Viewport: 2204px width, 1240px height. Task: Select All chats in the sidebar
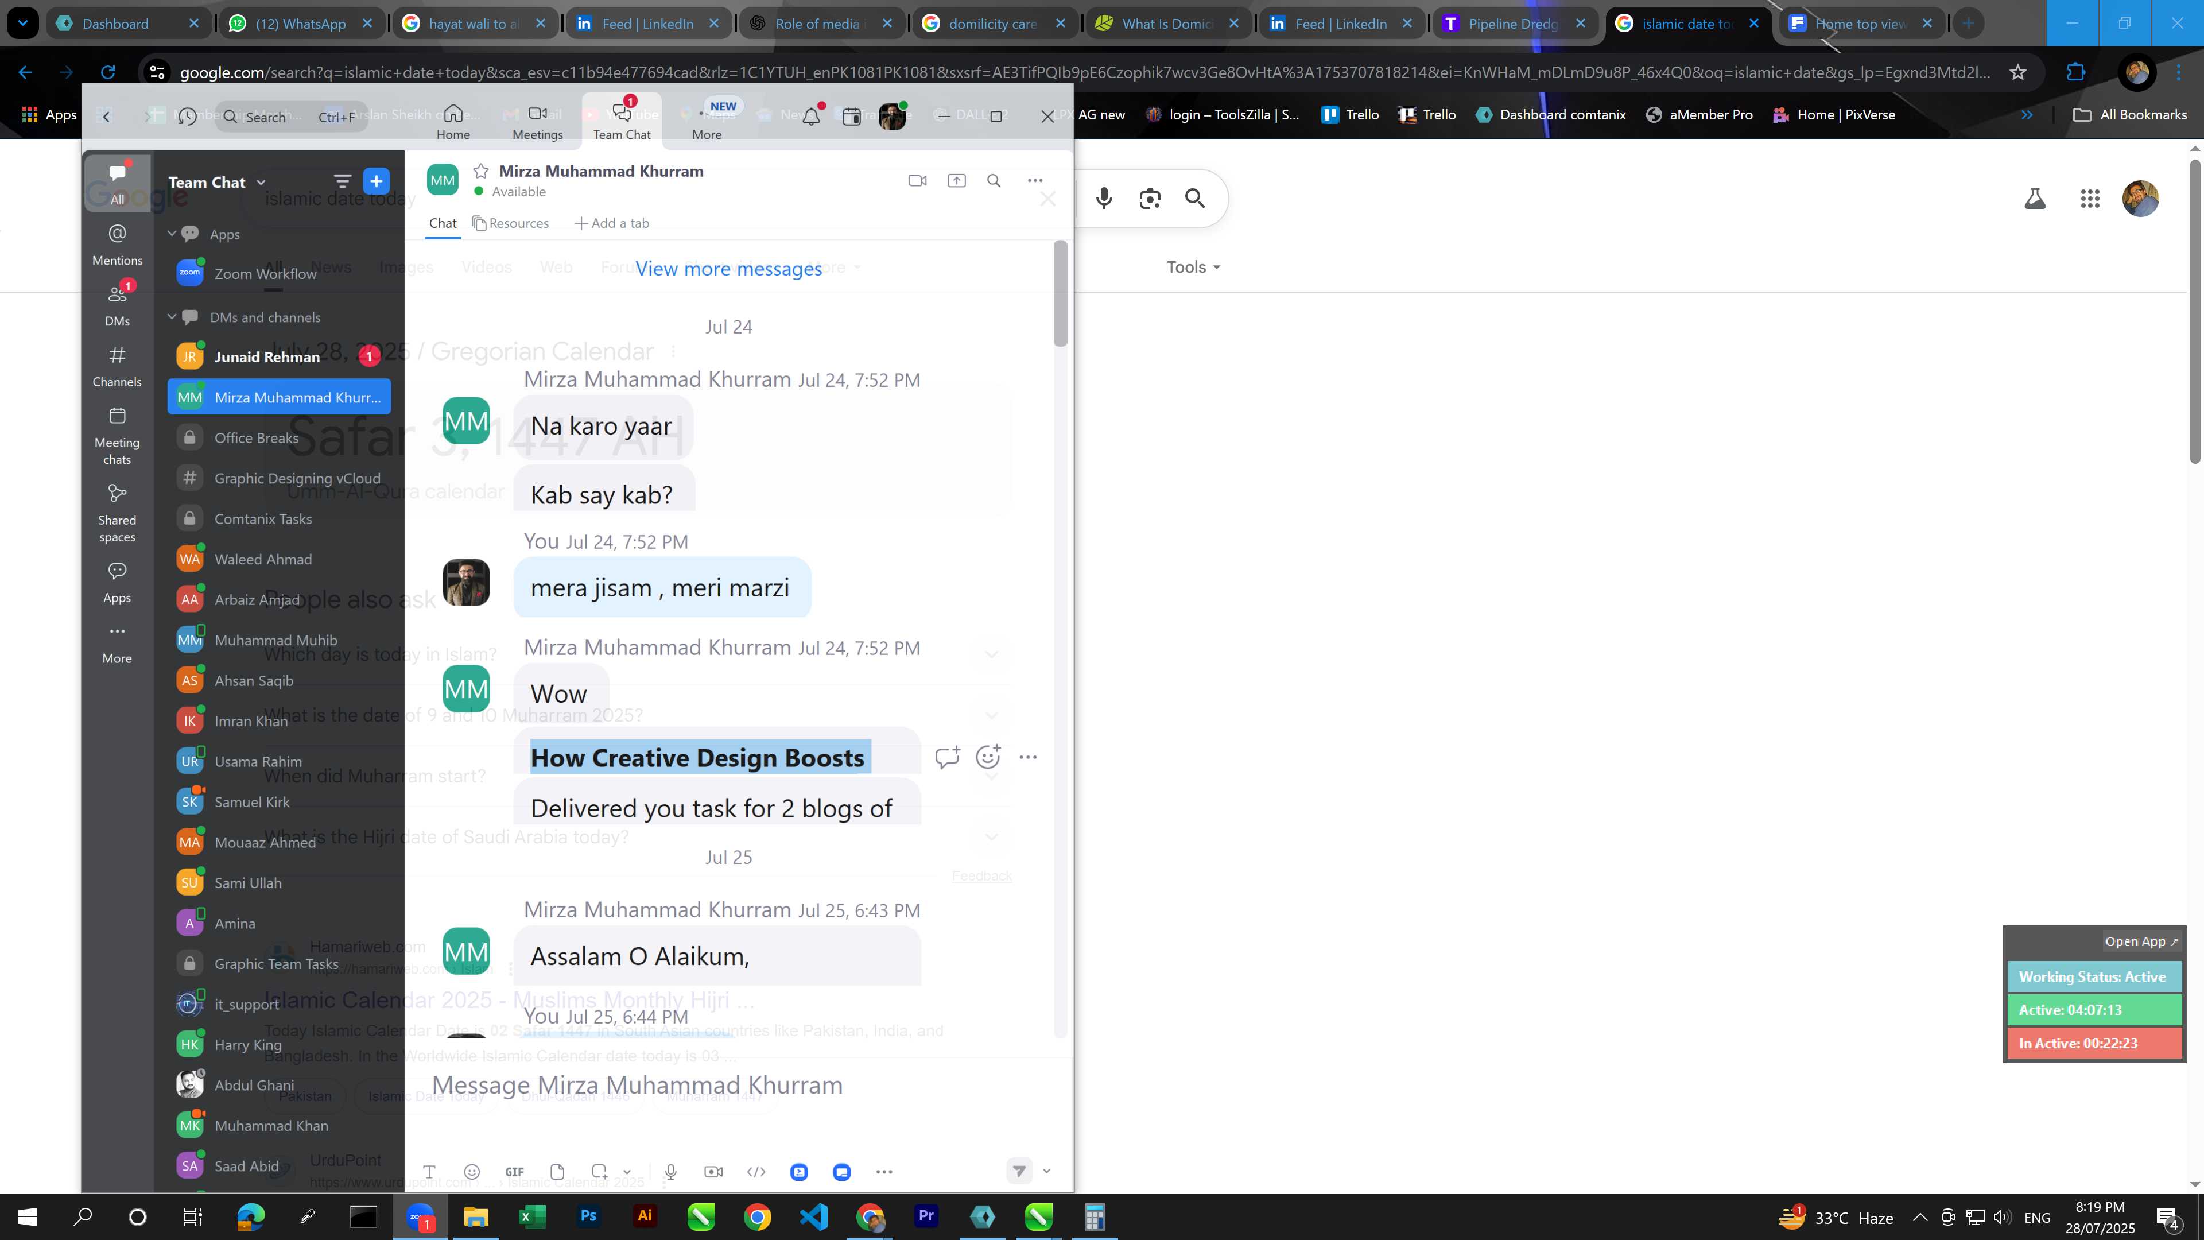[x=117, y=183]
